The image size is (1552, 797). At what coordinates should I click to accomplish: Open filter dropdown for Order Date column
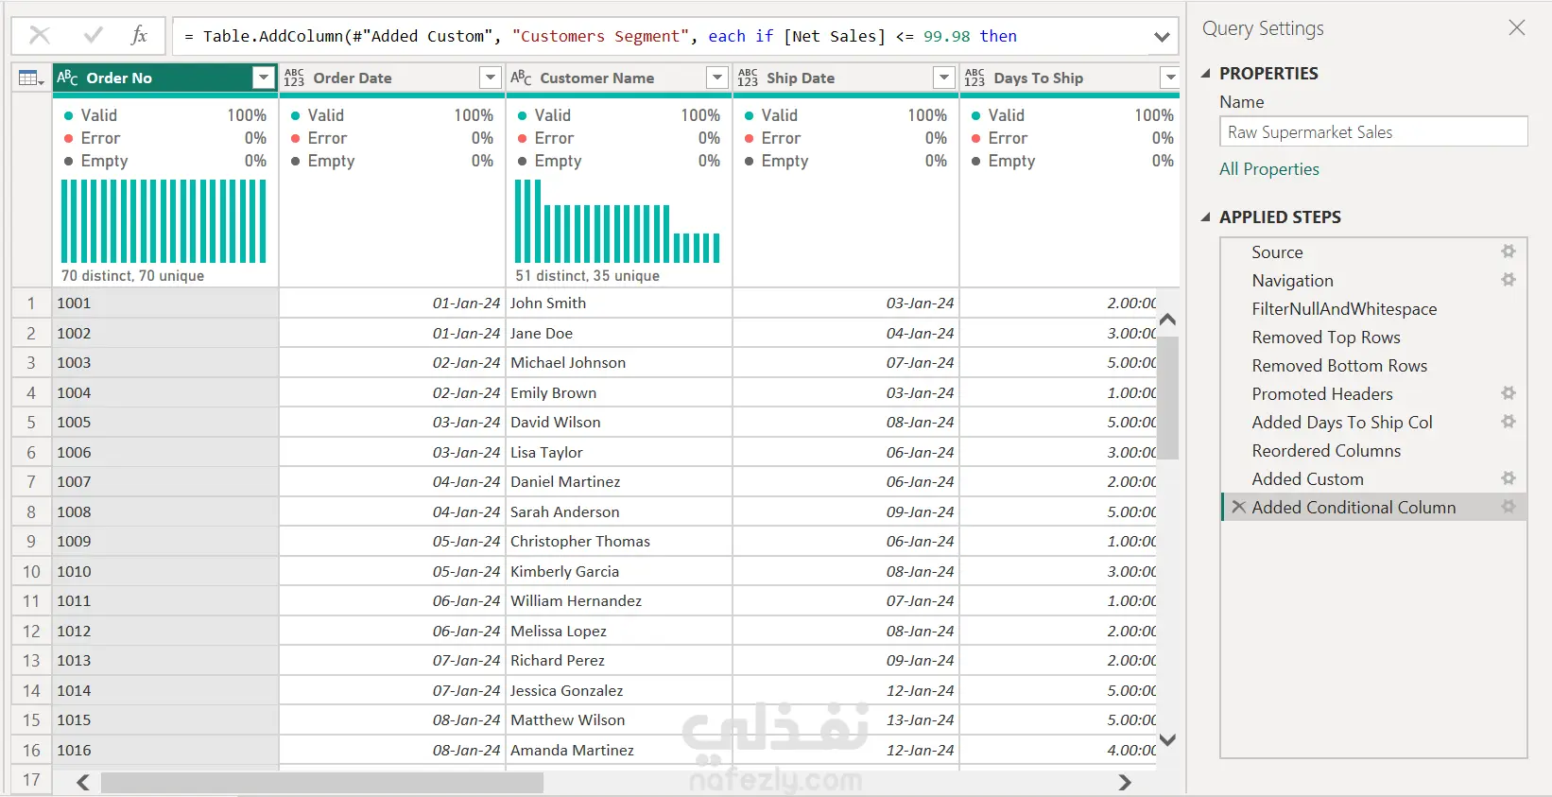coord(490,78)
